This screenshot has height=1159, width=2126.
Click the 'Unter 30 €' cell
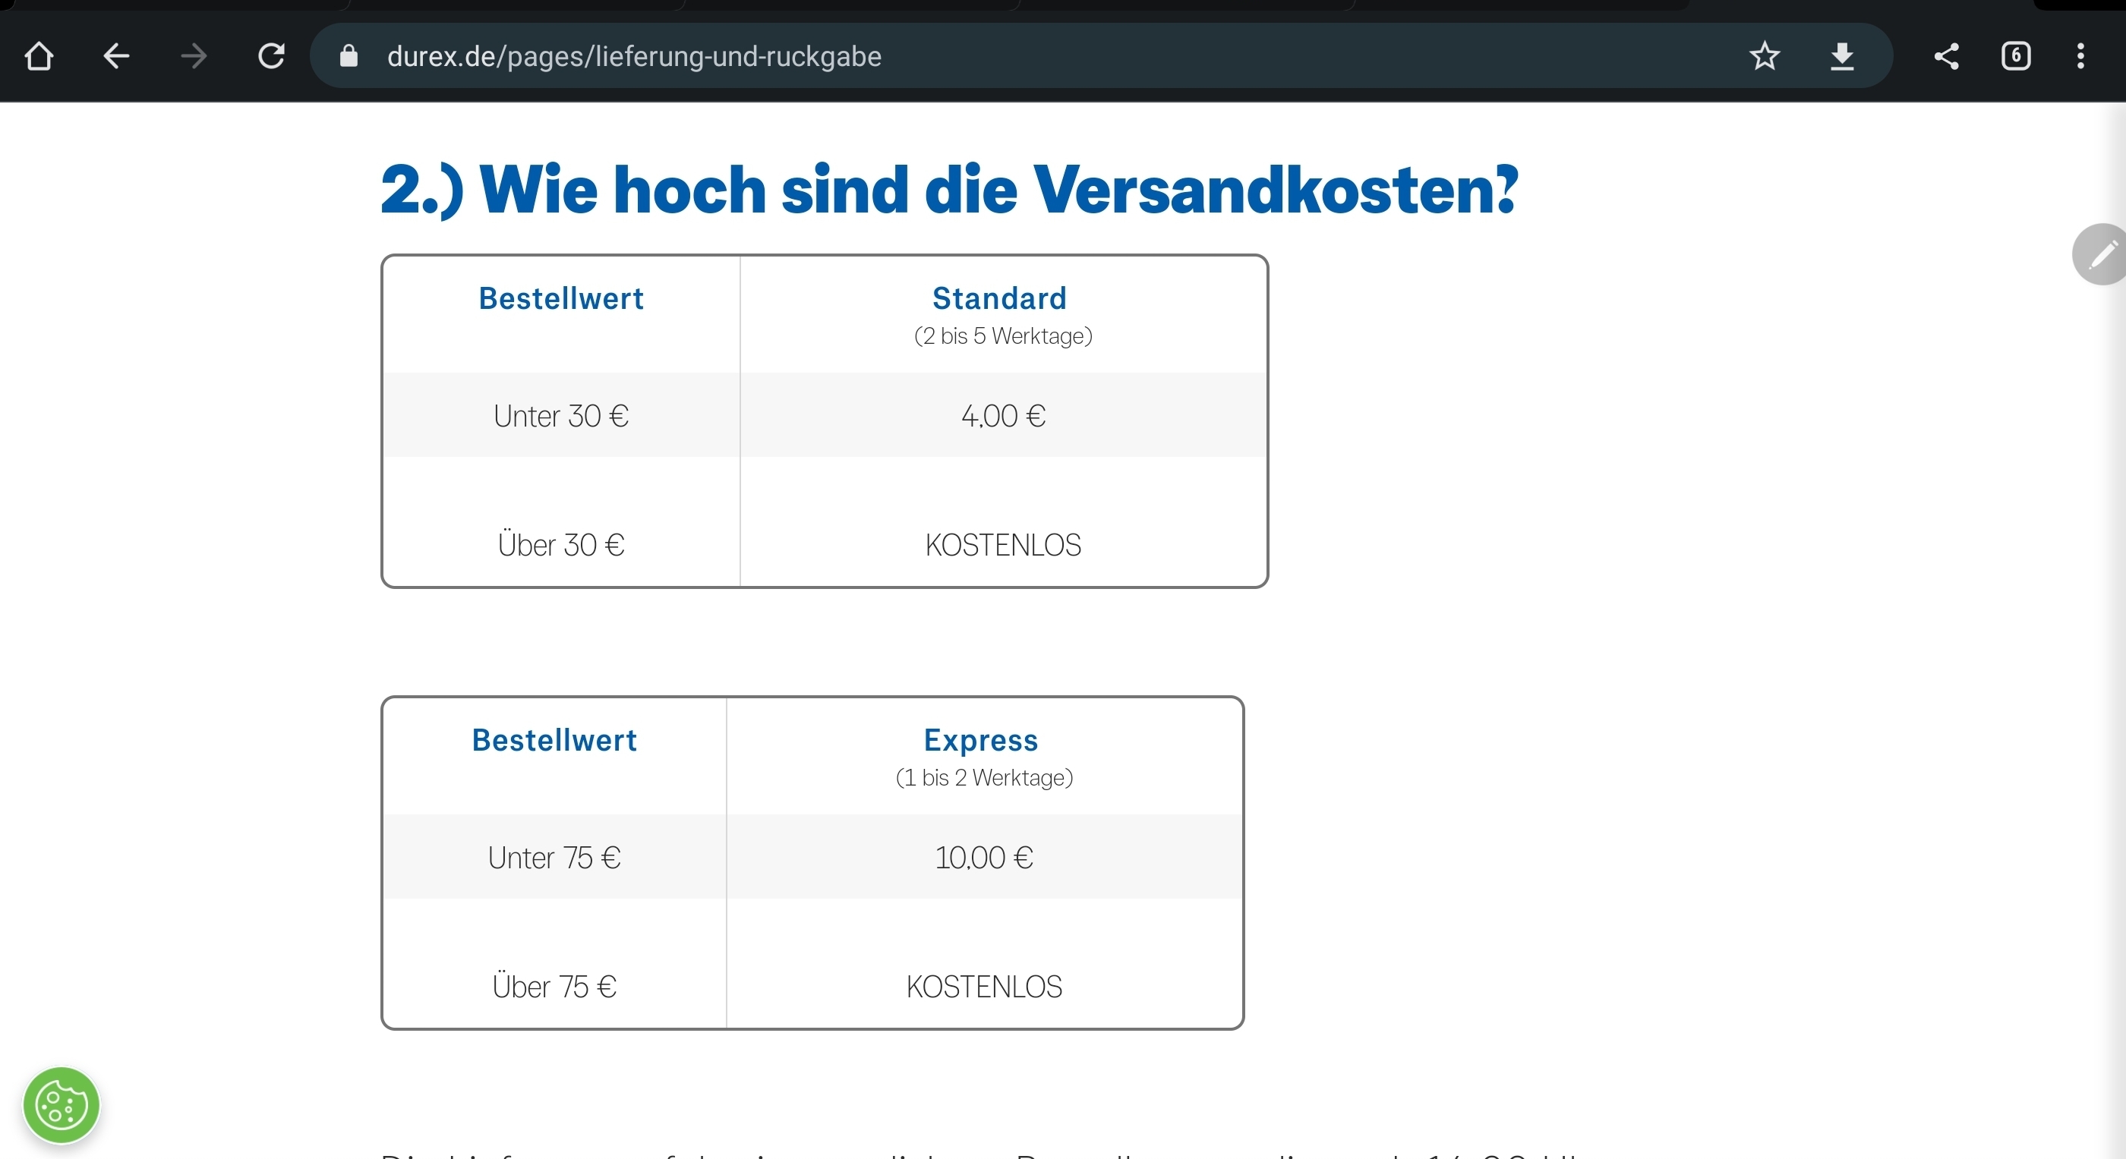[x=561, y=416]
